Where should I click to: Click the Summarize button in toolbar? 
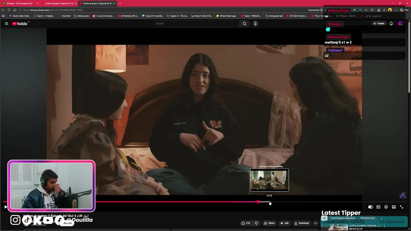coord(315,10)
